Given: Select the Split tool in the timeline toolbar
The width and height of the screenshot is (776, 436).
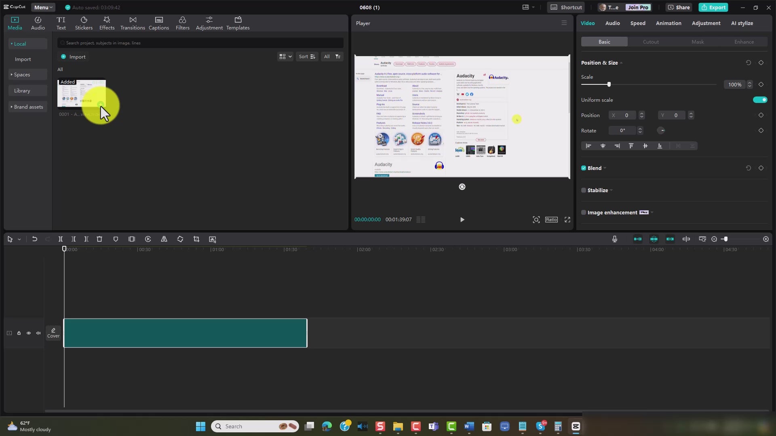Looking at the screenshot, I should 61,239.
